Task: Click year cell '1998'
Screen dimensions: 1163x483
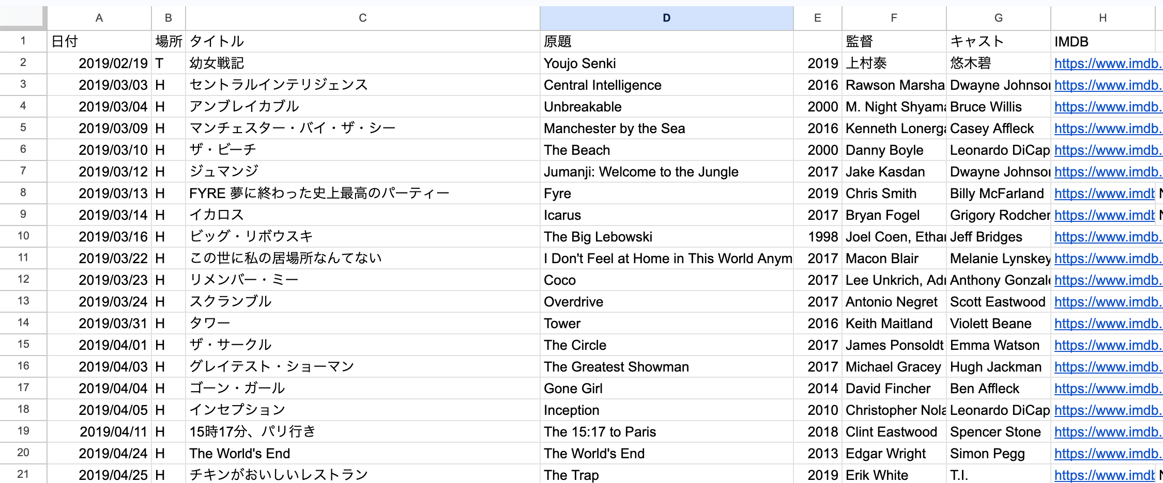Action: point(818,237)
